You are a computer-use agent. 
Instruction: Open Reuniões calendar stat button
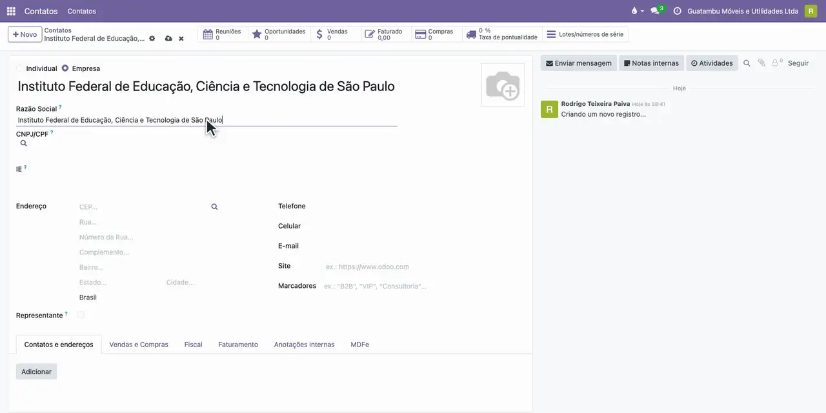pyautogui.click(x=223, y=34)
